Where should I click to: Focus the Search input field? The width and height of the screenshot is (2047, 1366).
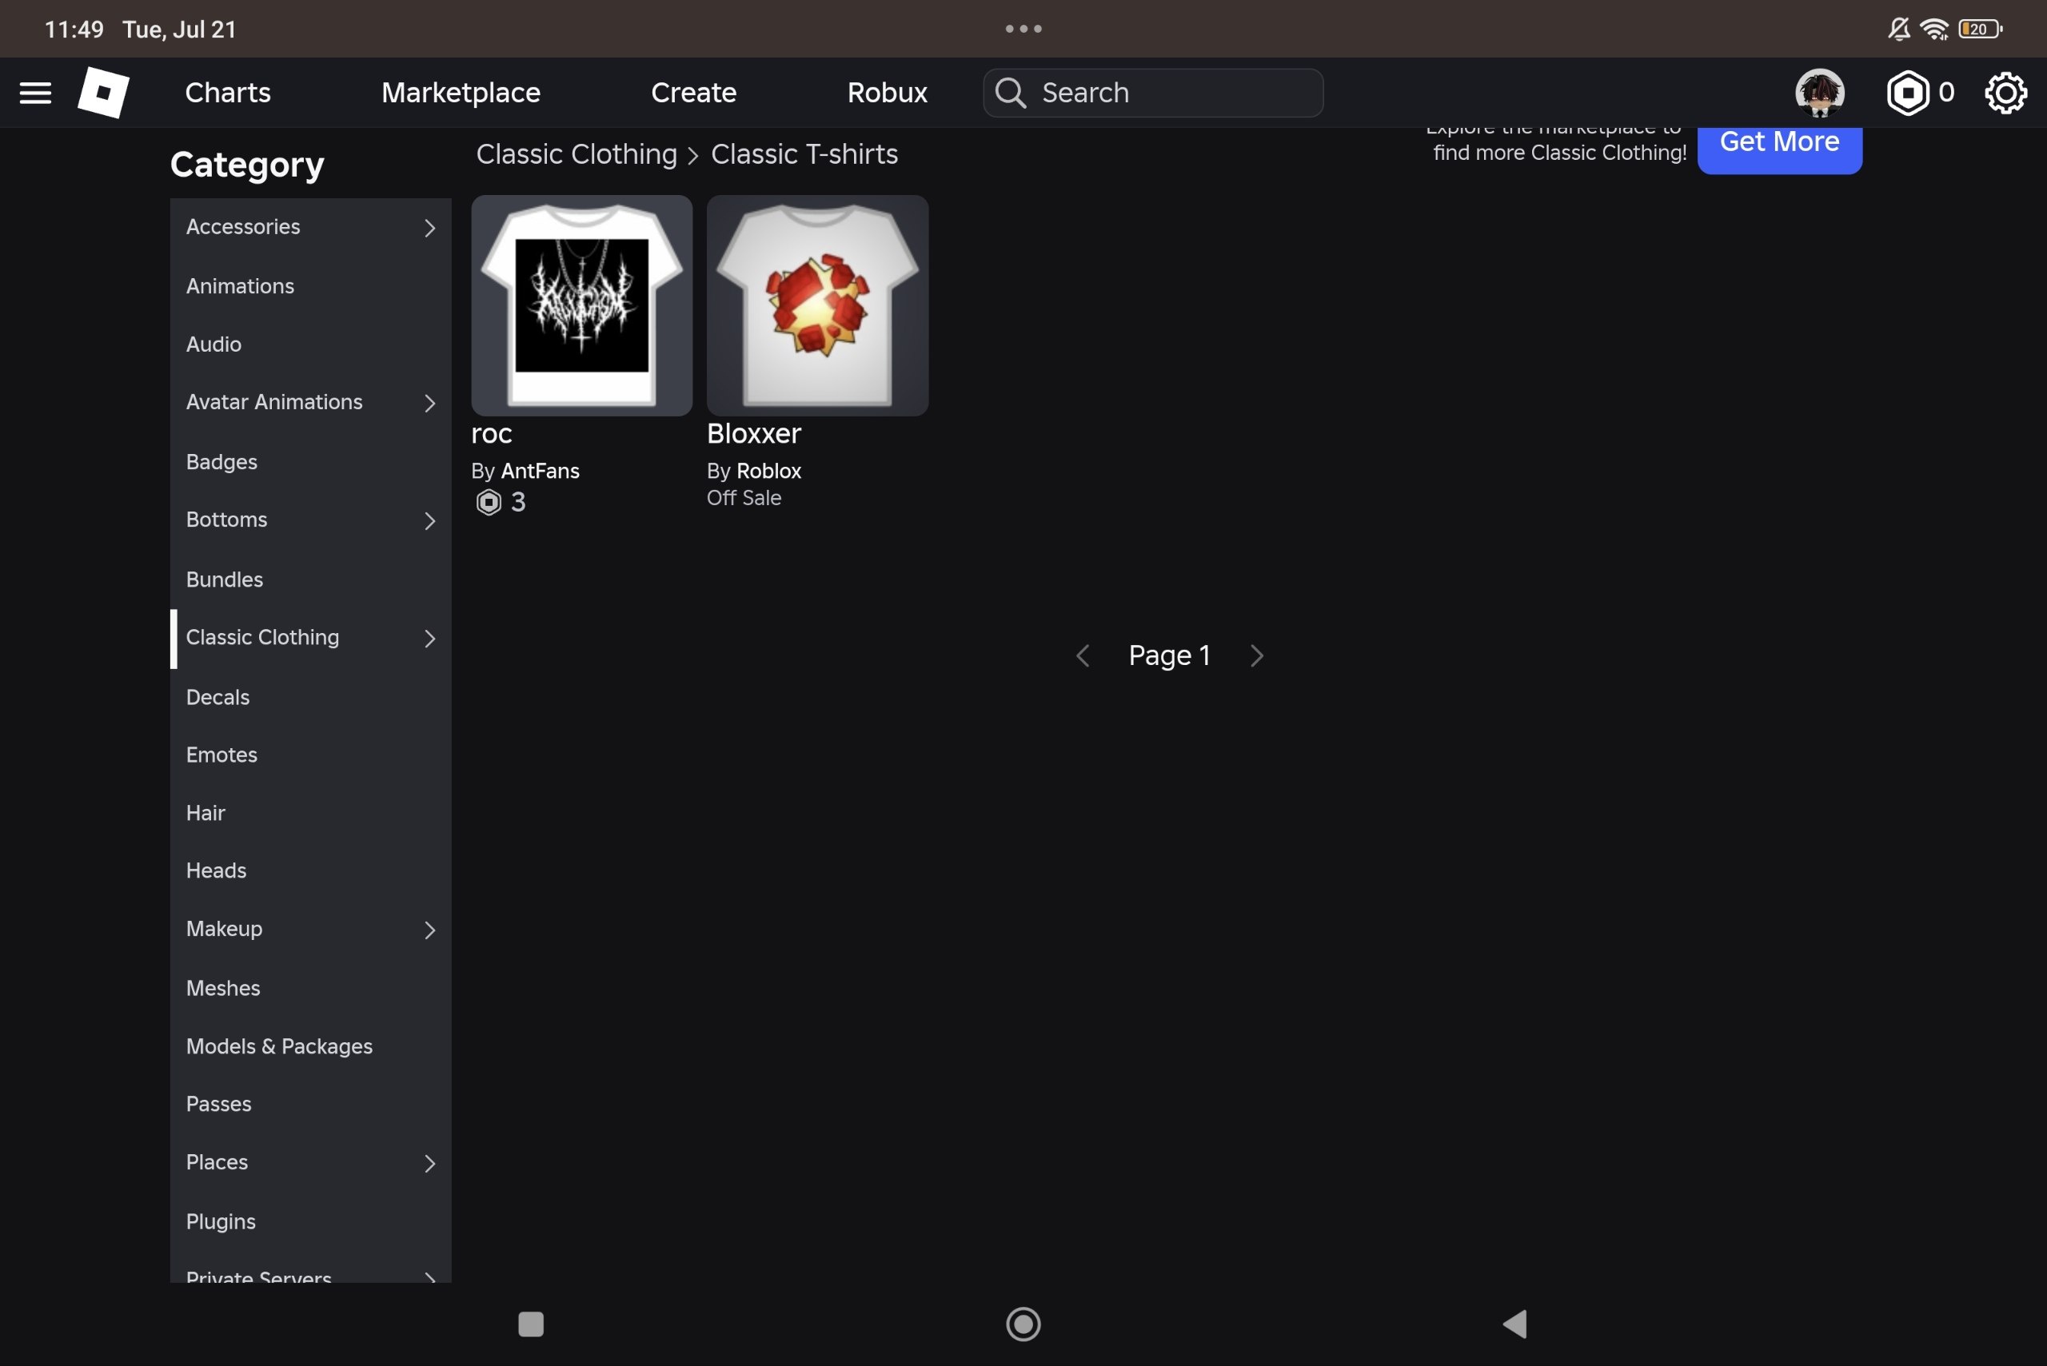1153,93
